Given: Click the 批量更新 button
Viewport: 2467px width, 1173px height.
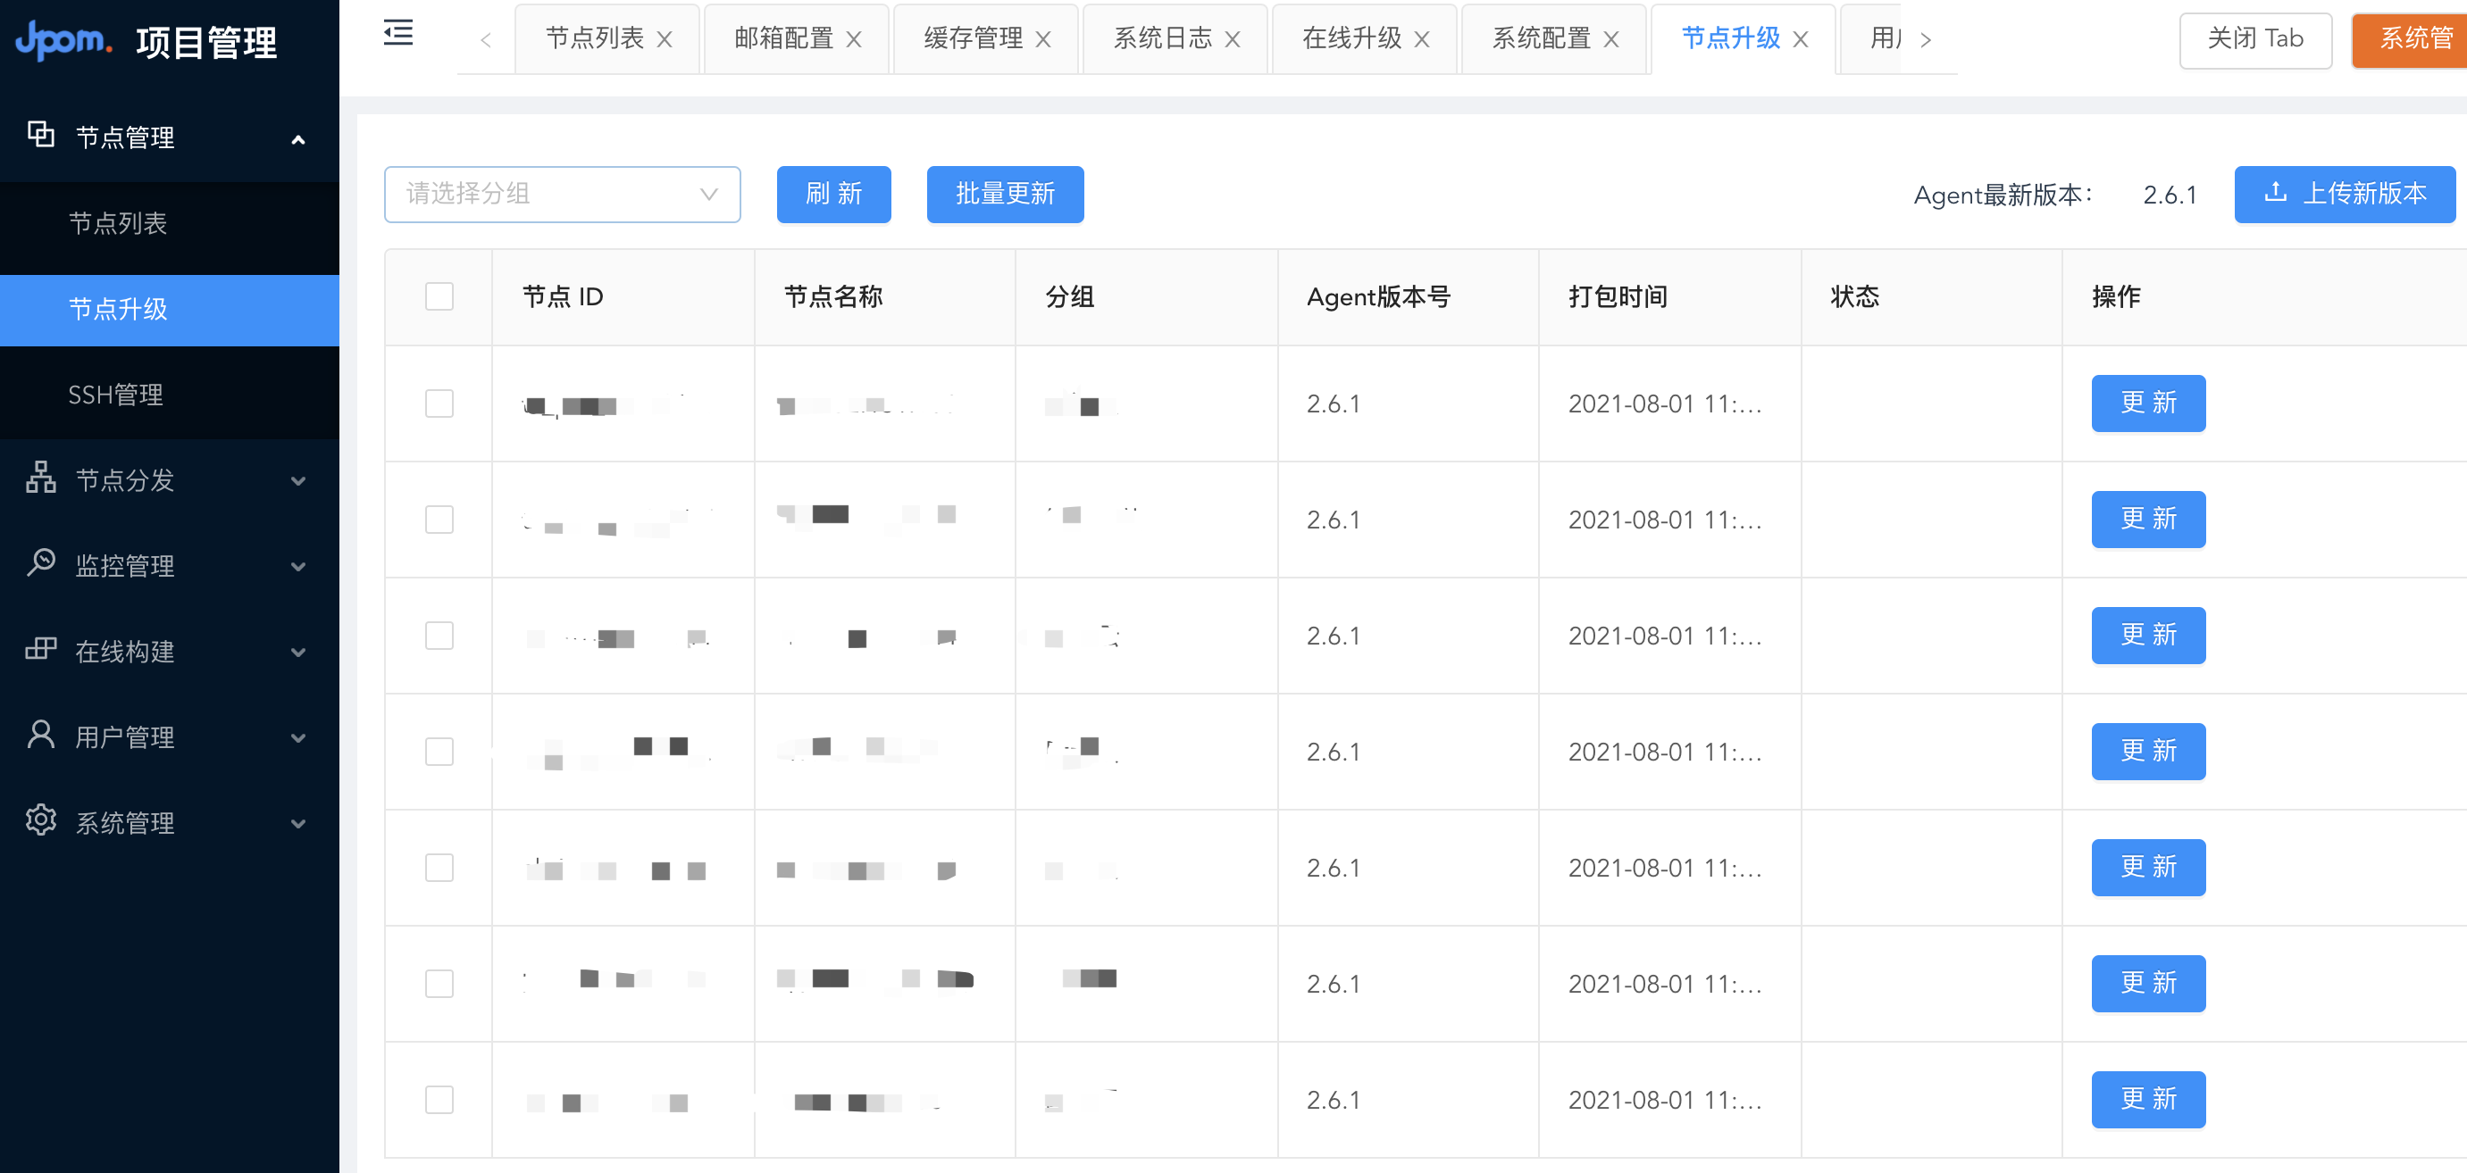Looking at the screenshot, I should pos(1005,195).
